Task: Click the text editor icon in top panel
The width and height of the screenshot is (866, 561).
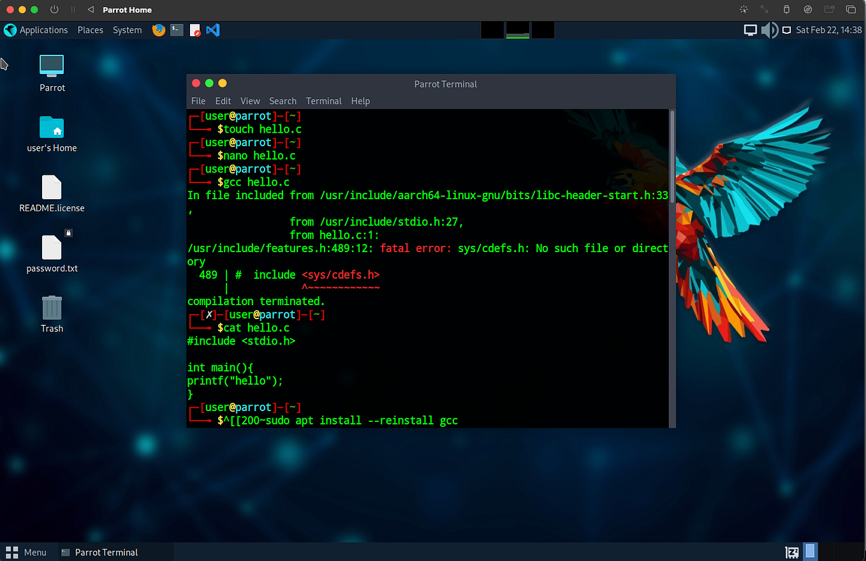Action: (194, 29)
